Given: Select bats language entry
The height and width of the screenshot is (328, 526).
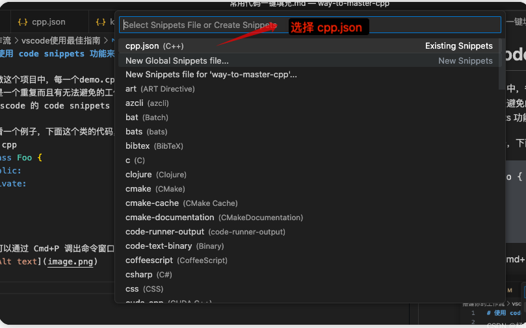Looking at the screenshot, I should tap(309, 132).
